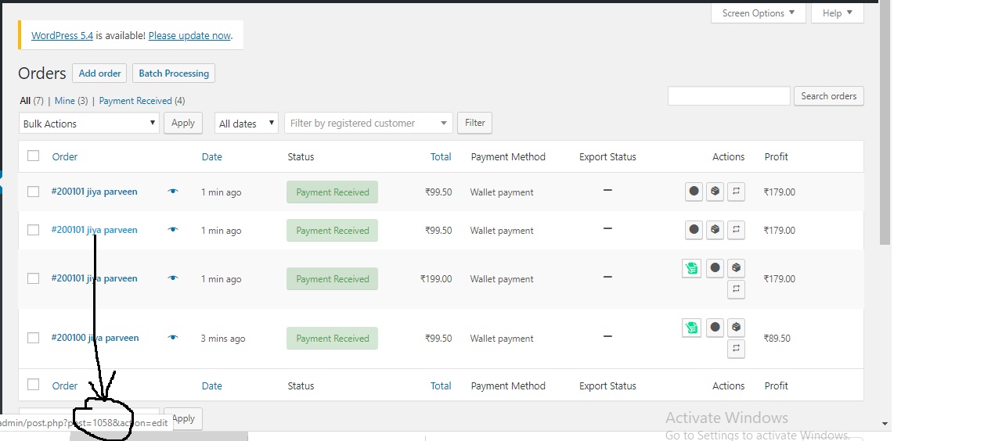This screenshot has width=1002, height=441.
Task: Tick select-all checkbox in table header
Action: tap(33, 156)
